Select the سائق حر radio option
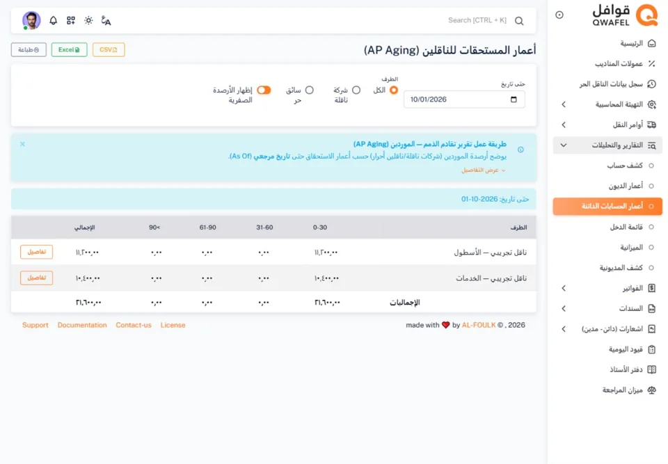The height and width of the screenshot is (464, 668). click(x=309, y=90)
